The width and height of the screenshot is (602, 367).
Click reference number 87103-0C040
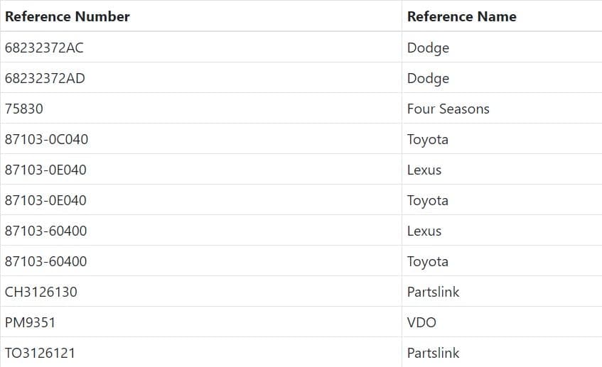pyautogui.click(x=46, y=140)
